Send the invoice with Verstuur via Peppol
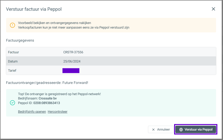The height and width of the screenshot is (140, 223). tap(196, 130)
